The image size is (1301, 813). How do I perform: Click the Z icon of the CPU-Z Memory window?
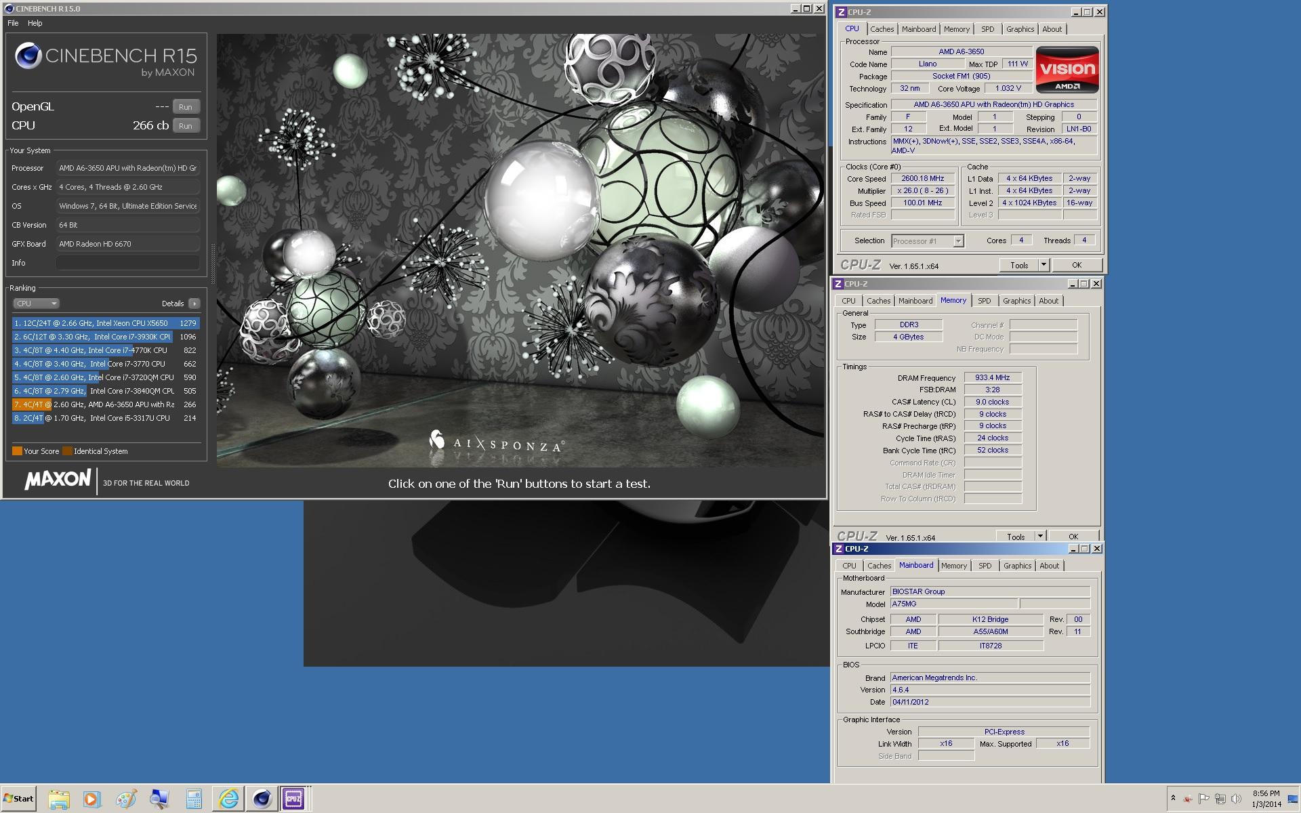pyautogui.click(x=838, y=284)
